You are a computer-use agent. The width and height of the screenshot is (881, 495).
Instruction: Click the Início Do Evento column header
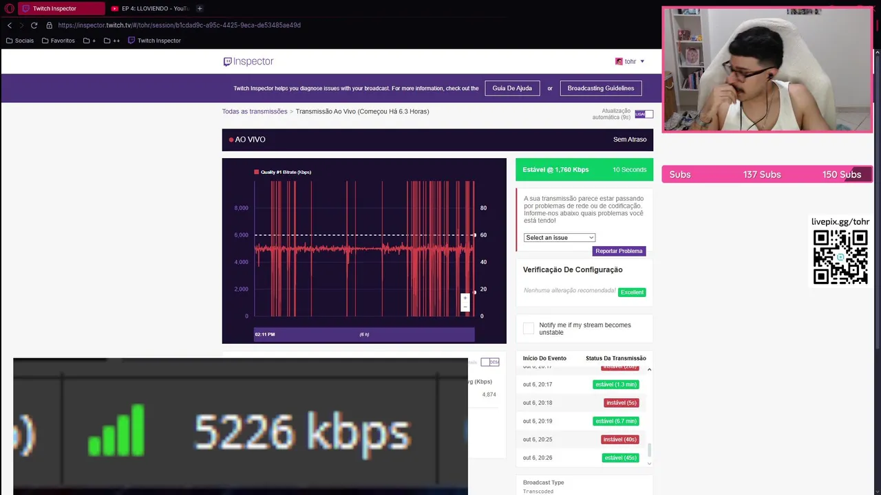pos(544,358)
